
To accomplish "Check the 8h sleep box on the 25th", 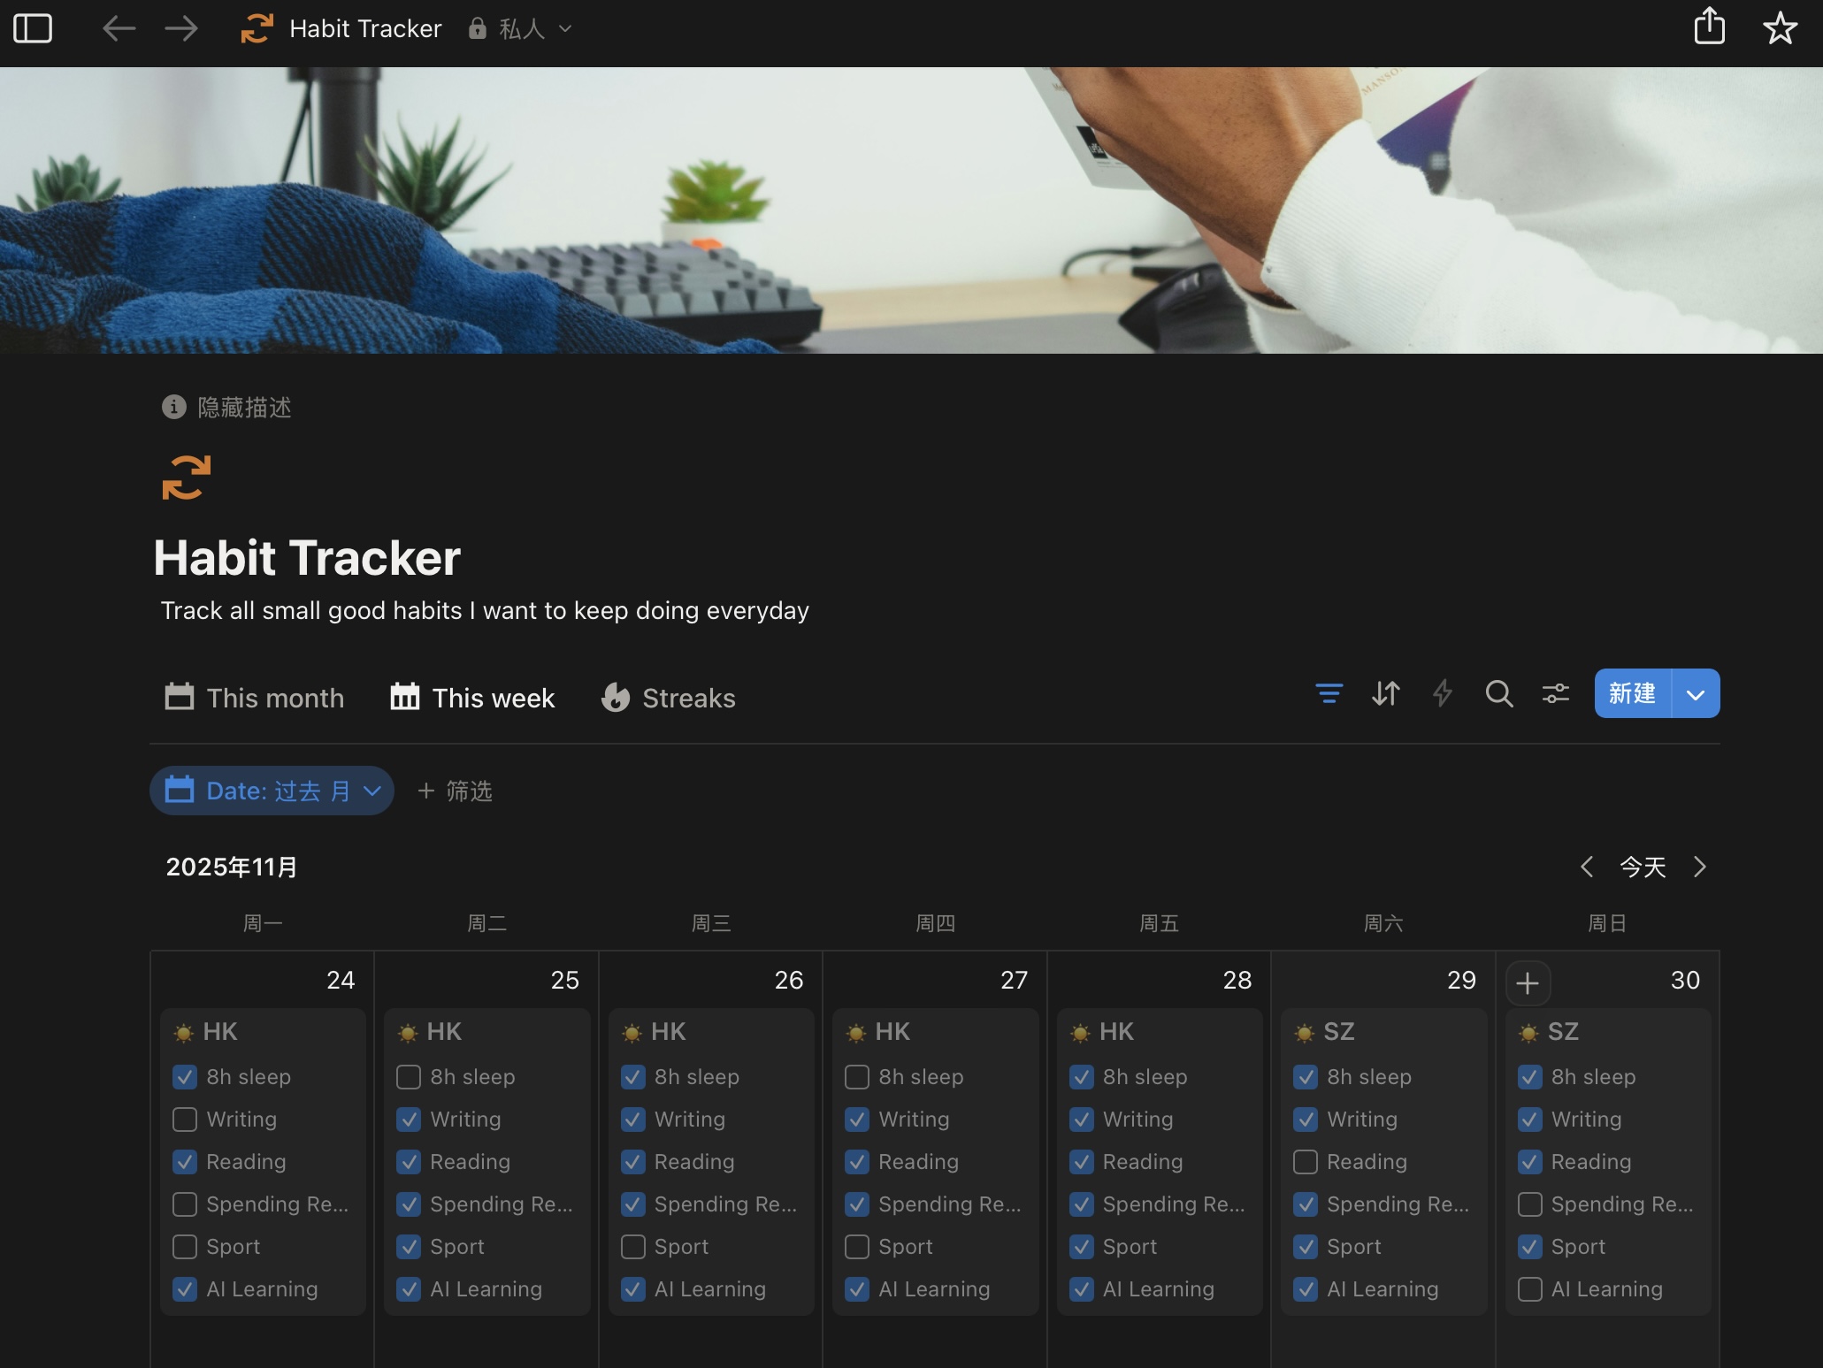I will 409,1077.
